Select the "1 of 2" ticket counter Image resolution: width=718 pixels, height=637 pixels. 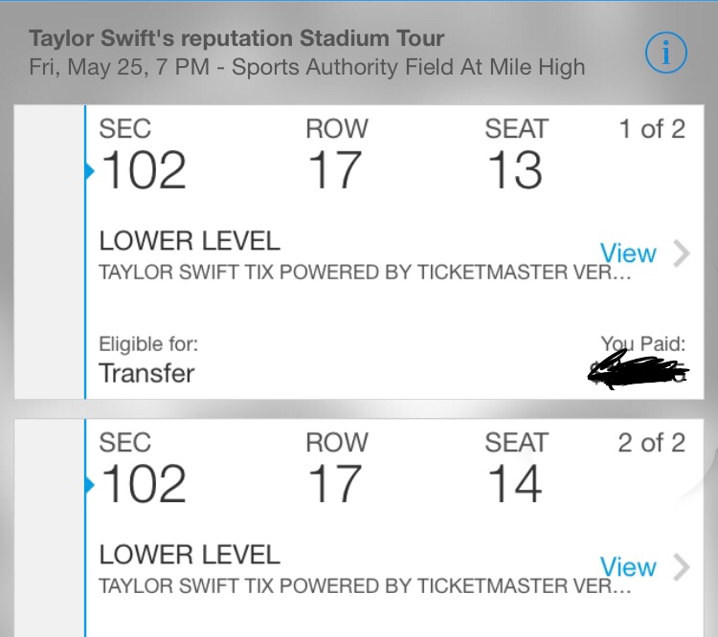click(651, 129)
